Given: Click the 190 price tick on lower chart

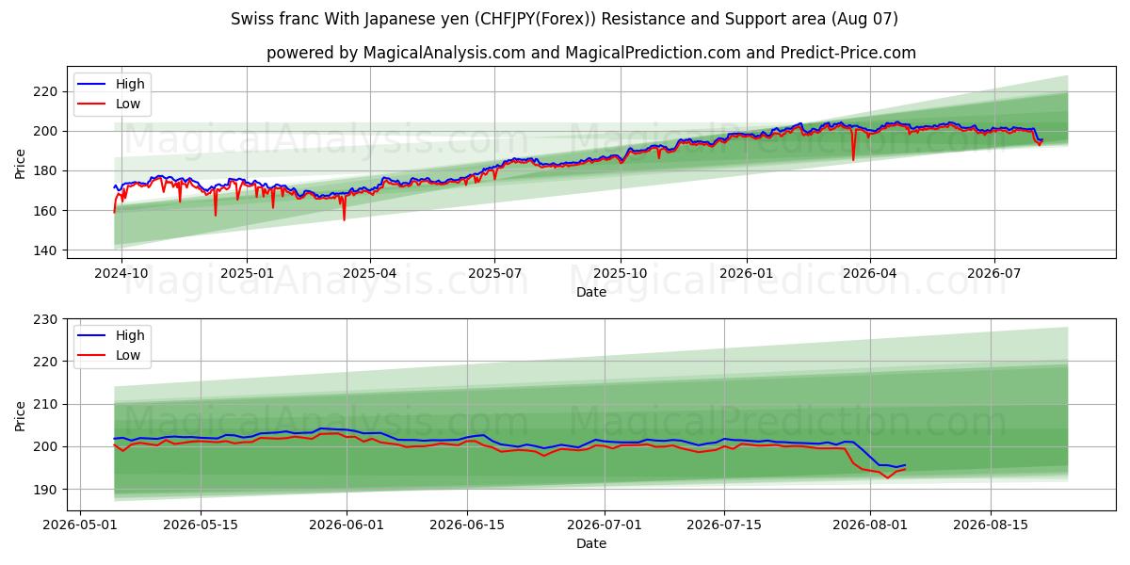Looking at the screenshot, I should (x=46, y=490).
